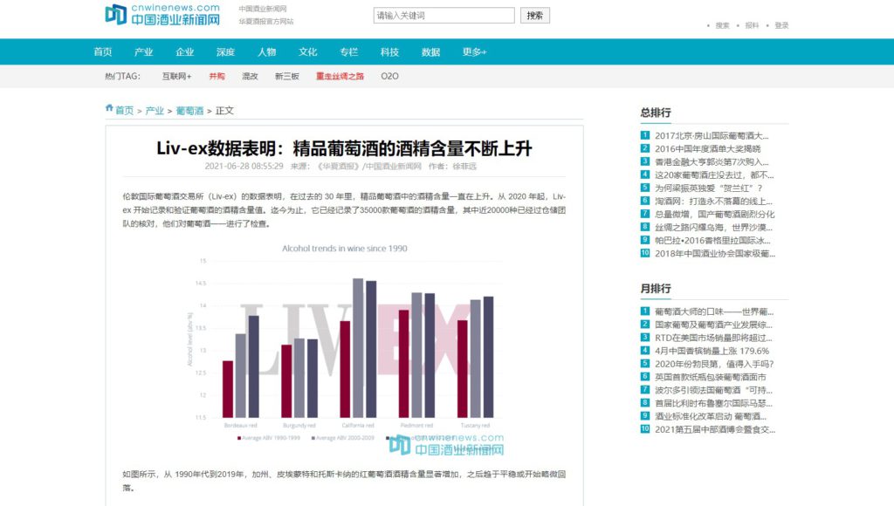The image size is (894, 506).
Task: Click the 总排行 section heading
Action: click(656, 113)
